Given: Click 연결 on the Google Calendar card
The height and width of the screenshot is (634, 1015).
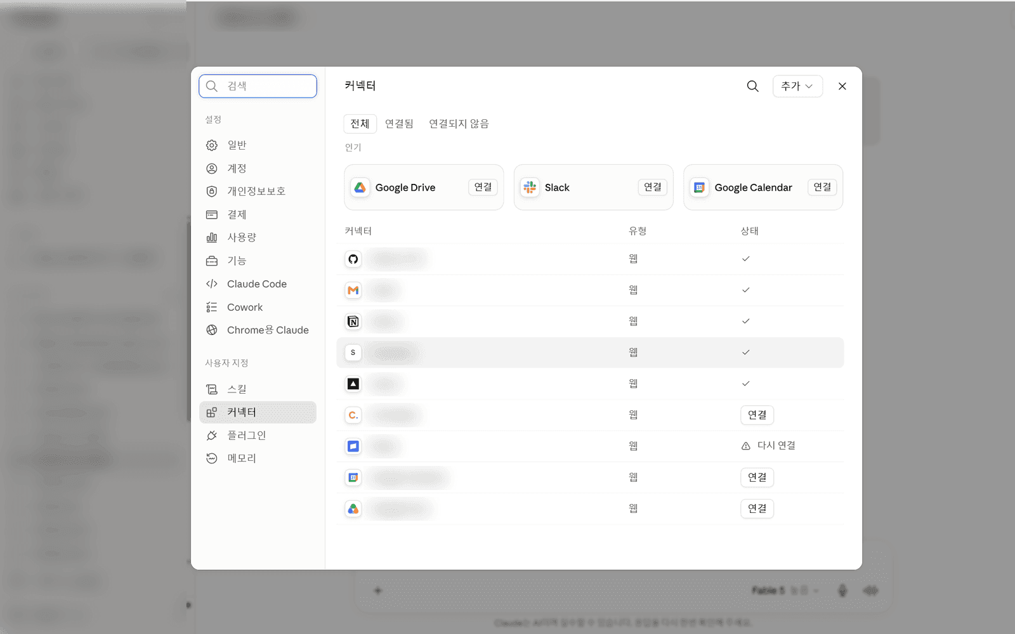Looking at the screenshot, I should [x=822, y=187].
